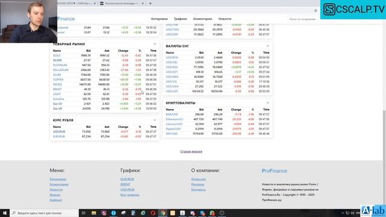The height and width of the screenshot is (217, 386).
Task: Open the NICKEL quote link
Action: [58, 84]
